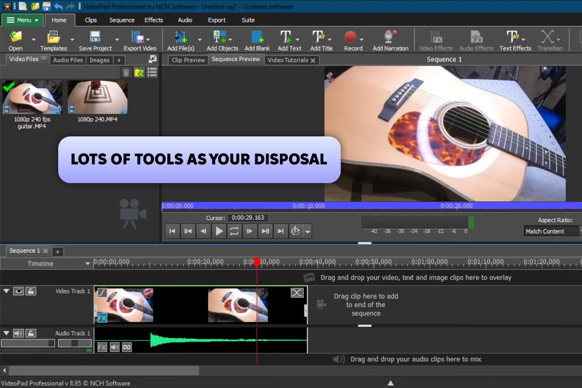Click the Cursor timecode field

click(x=248, y=218)
